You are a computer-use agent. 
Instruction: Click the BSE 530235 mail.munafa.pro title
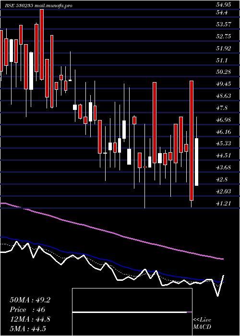[38, 6]
